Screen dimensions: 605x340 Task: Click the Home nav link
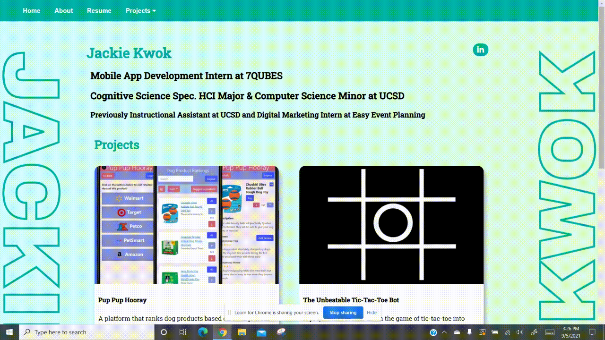click(32, 10)
